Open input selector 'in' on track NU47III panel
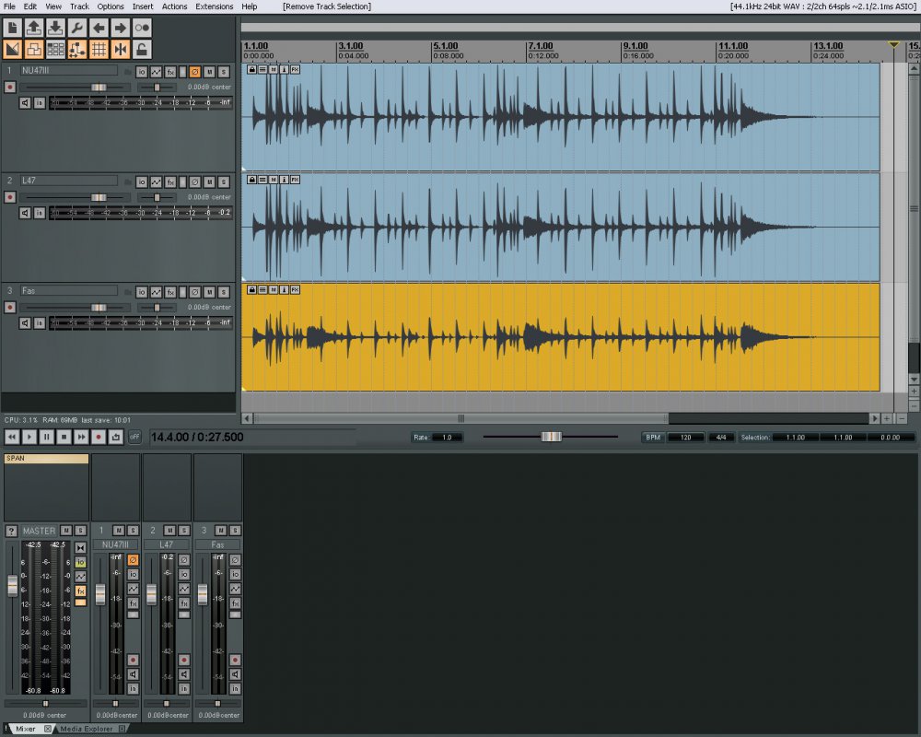The width and height of the screenshot is (921, 737). click(x=40, y=103)
